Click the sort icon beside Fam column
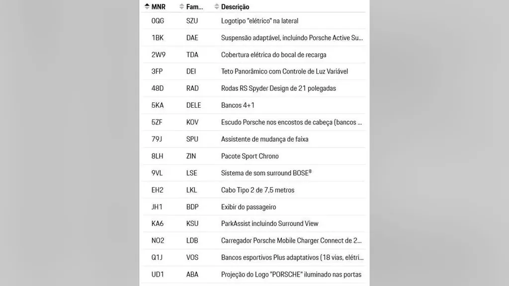The image size is (509, 286). (x=182, y=6)
